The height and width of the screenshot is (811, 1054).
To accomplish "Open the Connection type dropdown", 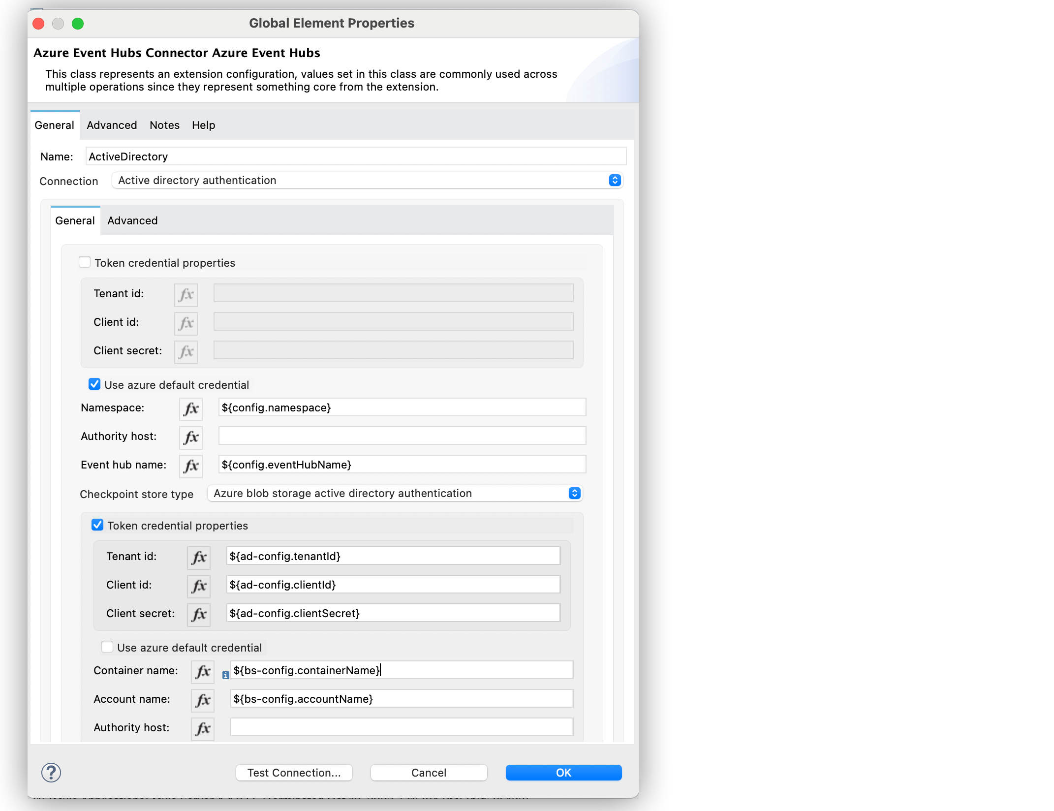I will (367, 180).
